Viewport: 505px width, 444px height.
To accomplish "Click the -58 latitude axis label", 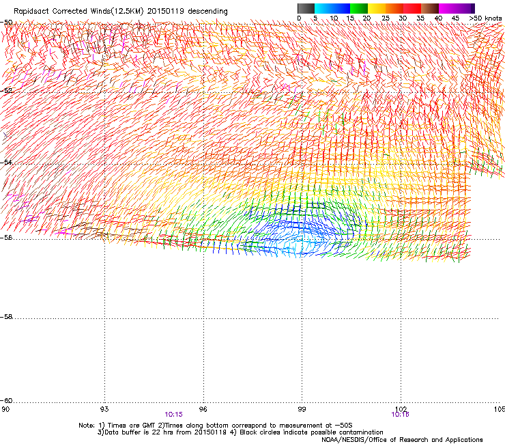I will (6, 317).
